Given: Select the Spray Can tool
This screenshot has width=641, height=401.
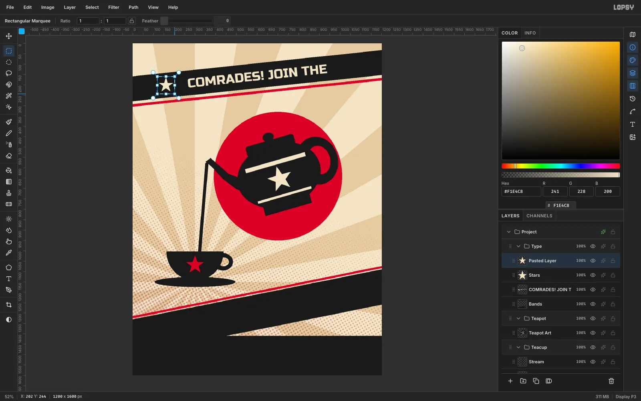Looking at the screenshot, I should 9,144.
